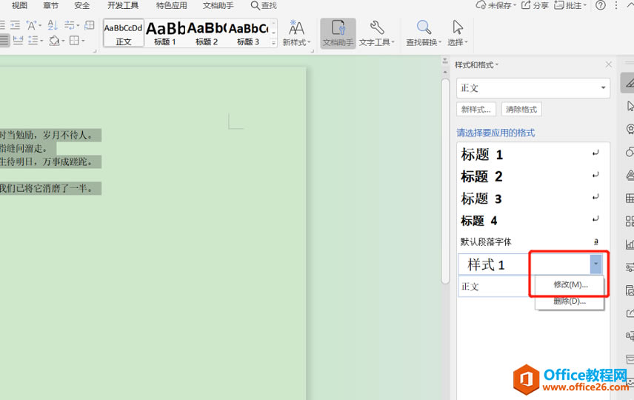634x400 pixels.
Task: Open the Chinese text layout (A) tool
Action: tap(32, 25)
